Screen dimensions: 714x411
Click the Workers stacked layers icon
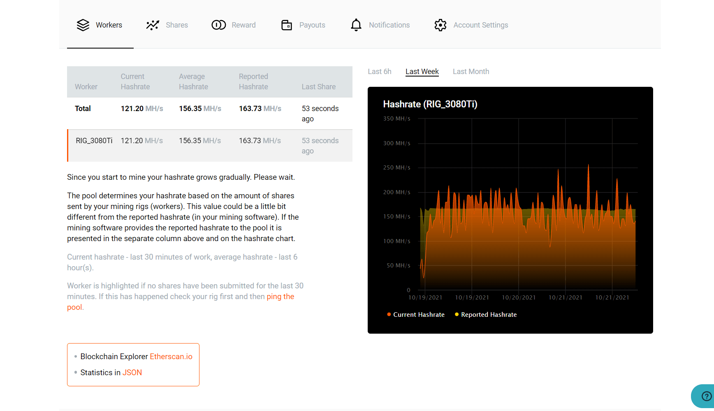point(83,25)
